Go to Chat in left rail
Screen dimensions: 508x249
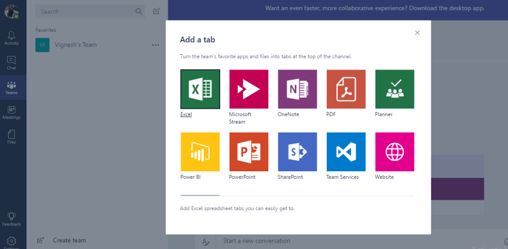tap(12, 62)
